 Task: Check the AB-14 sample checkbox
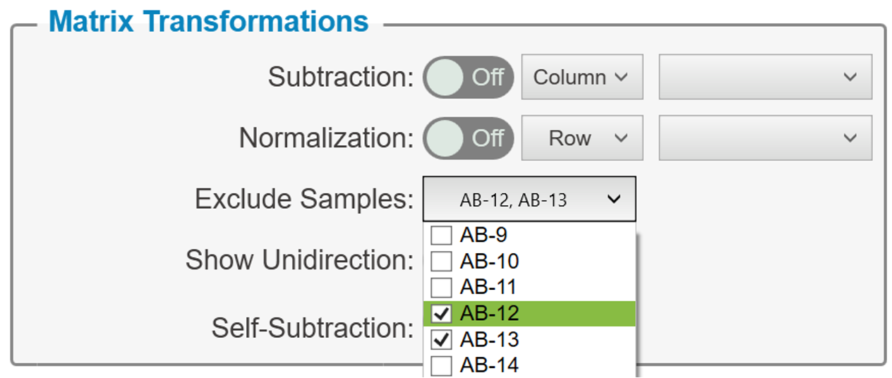tap(441, 366)
